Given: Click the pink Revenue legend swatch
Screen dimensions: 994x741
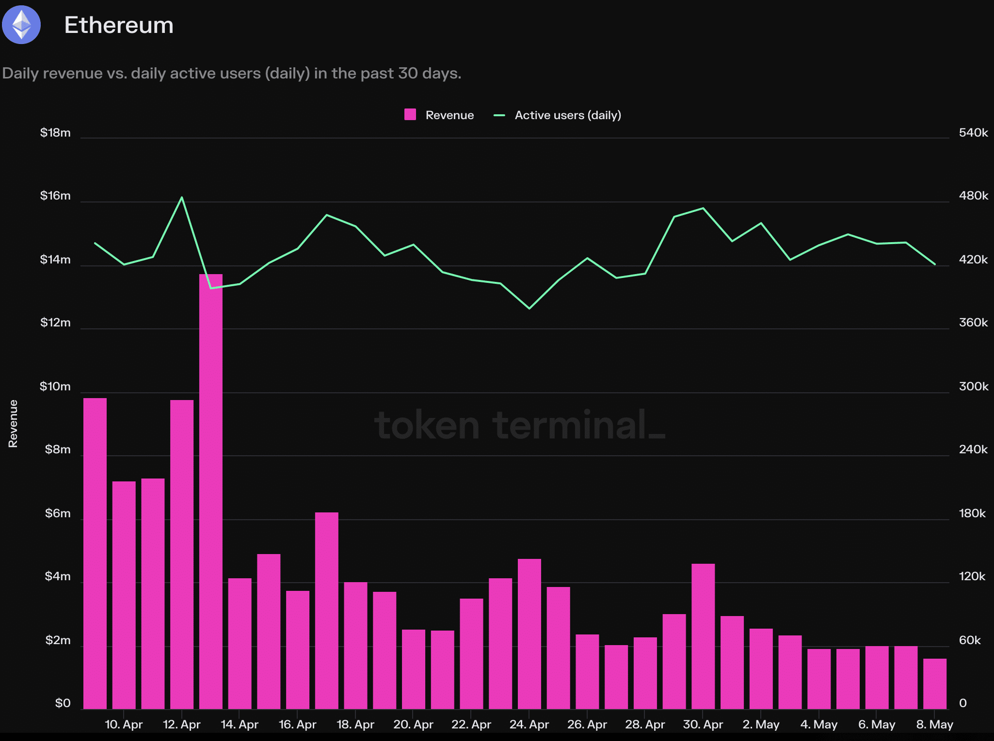Looking at the screenshot, I should coord(410,115).
